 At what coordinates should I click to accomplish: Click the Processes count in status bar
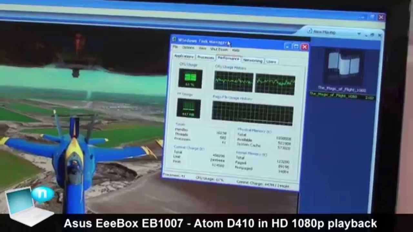tap(174, 176)
